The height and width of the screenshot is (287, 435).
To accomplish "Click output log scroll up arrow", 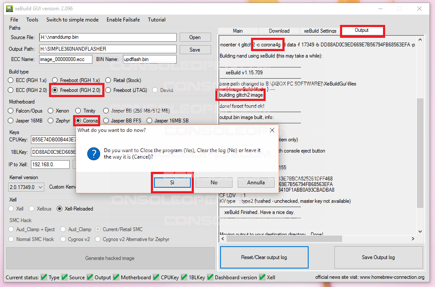I will pyautogui.click(x=420, y=40).
